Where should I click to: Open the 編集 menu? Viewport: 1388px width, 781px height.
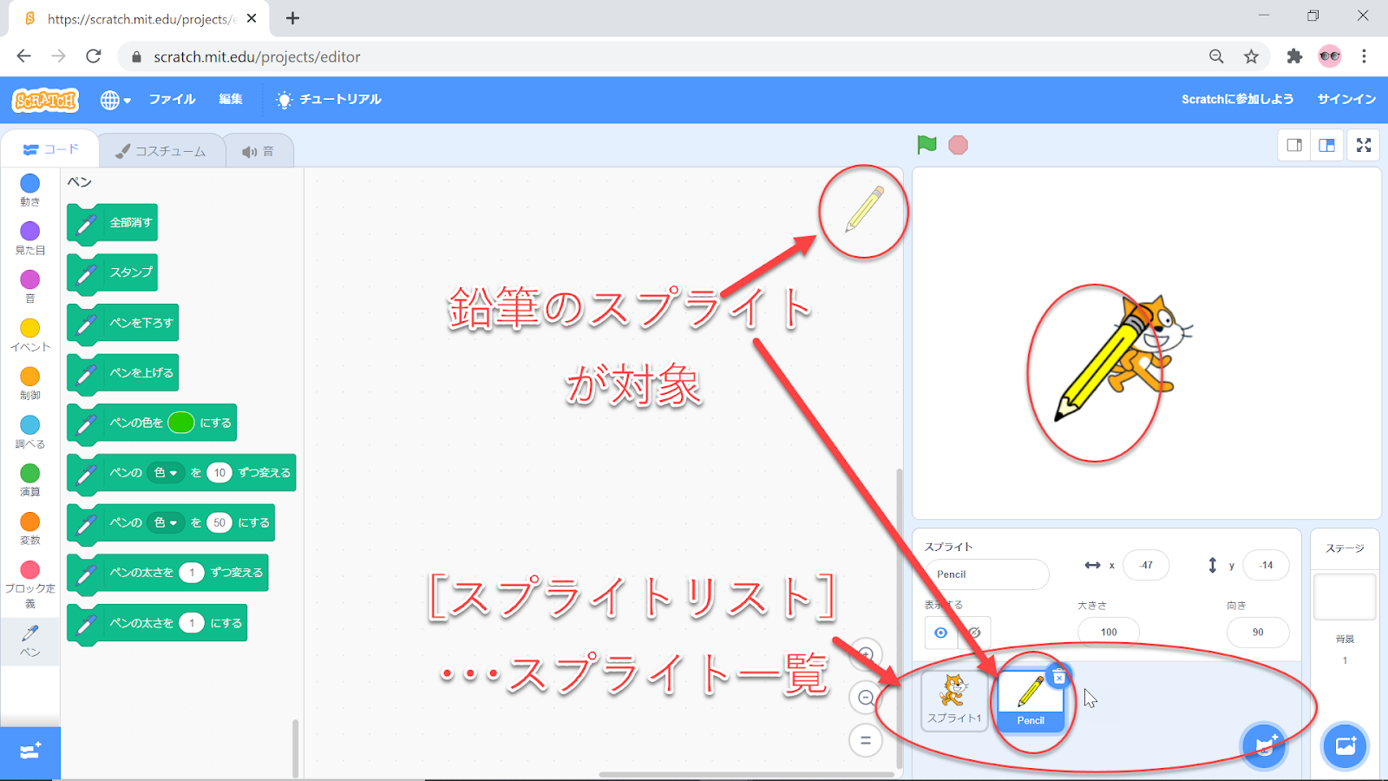point(231,99)
